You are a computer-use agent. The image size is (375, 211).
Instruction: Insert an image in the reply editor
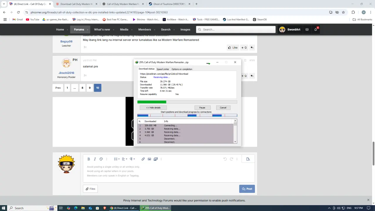click(x=149, y=159)
